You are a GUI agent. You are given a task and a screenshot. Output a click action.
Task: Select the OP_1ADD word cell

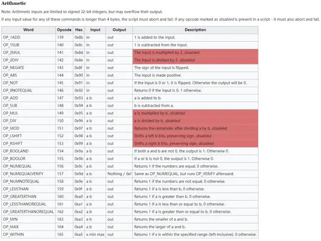(x=28, y=37)
